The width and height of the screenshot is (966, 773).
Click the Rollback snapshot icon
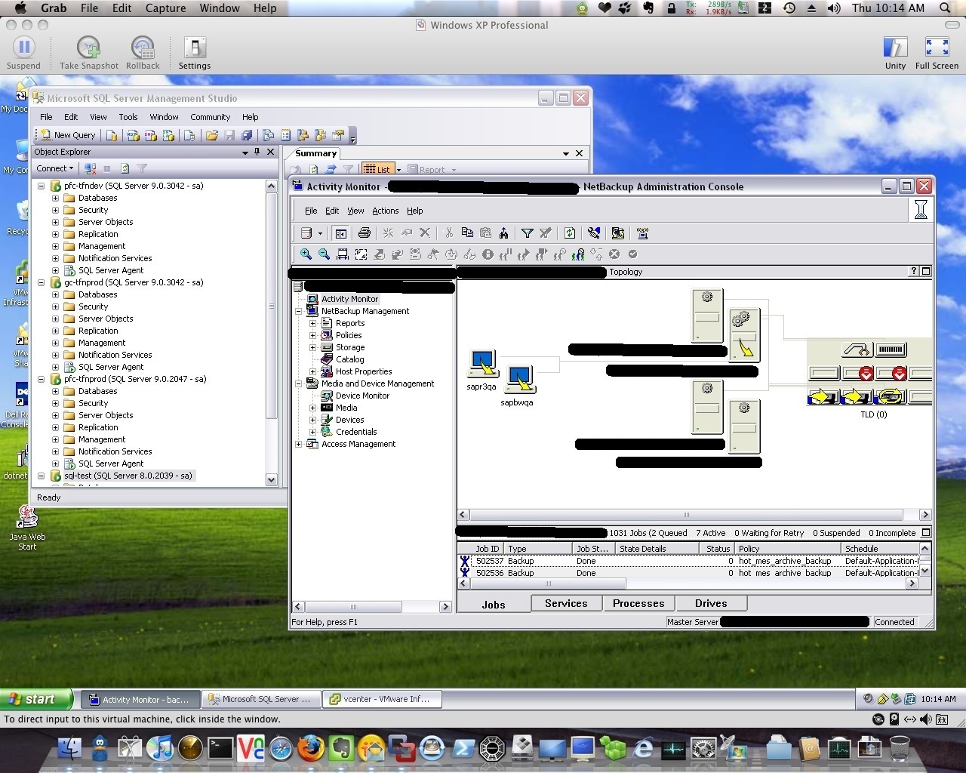pyautogui.click(x=143, y=48)
